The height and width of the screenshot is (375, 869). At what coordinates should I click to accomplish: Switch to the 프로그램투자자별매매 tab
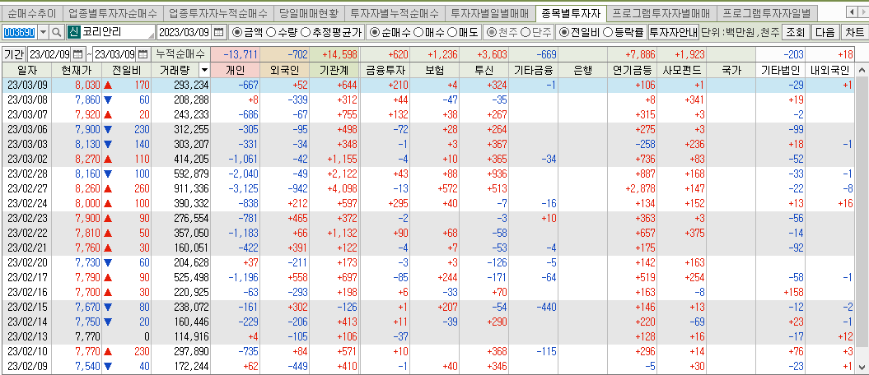(661, 12)
